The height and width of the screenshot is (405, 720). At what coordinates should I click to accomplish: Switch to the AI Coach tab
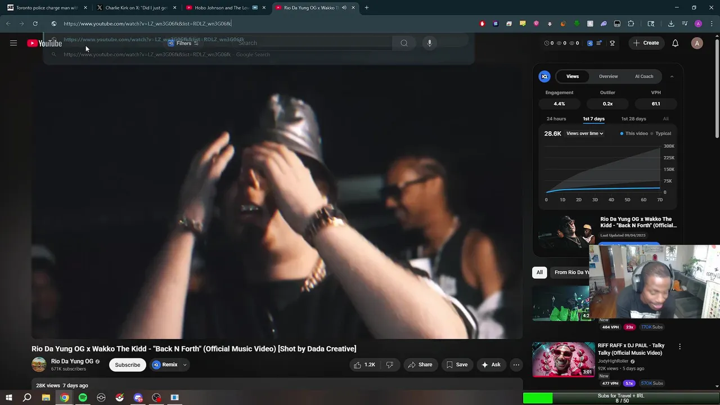[x=644, y=76]
